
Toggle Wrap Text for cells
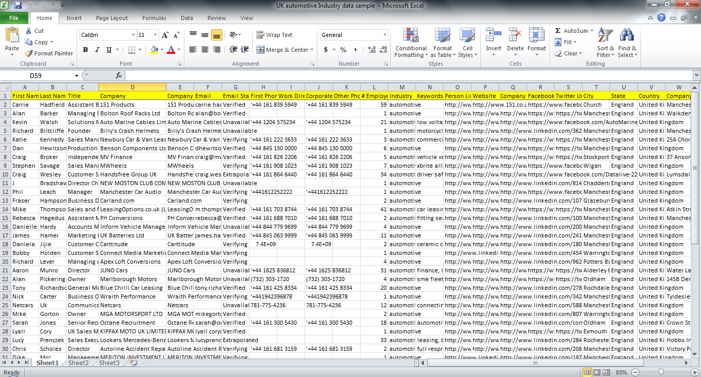[274, 35]
